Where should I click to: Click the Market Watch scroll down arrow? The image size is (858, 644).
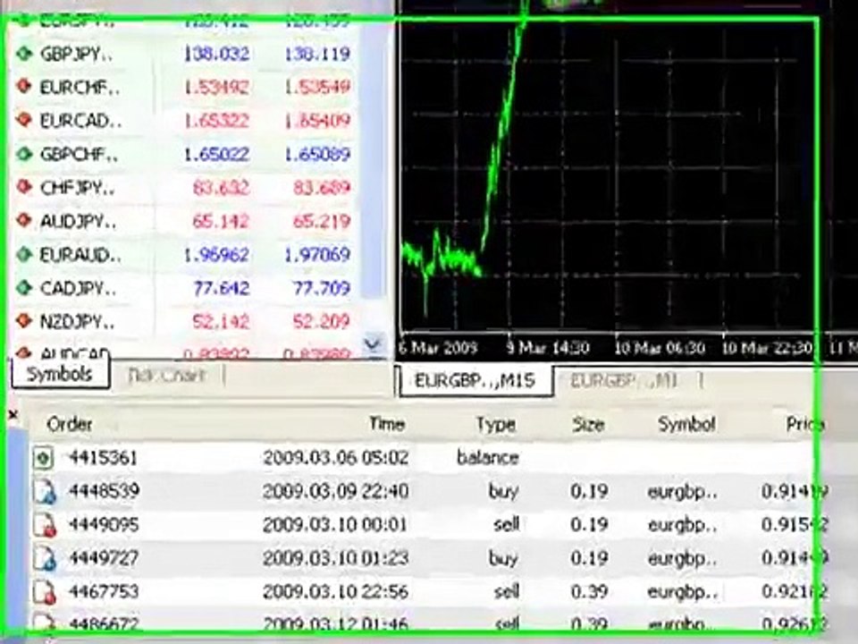[x=373, y=345]
